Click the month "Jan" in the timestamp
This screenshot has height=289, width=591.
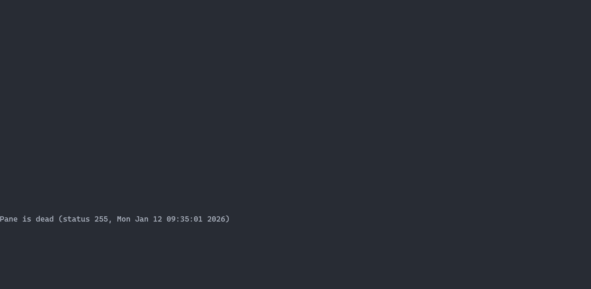[142, 219]
